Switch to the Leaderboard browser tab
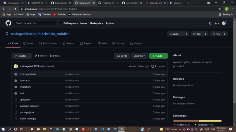 (155, 3)
